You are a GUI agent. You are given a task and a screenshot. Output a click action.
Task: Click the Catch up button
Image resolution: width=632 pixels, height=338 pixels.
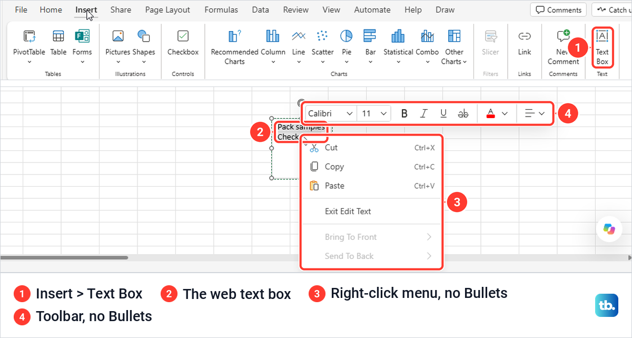612,9
